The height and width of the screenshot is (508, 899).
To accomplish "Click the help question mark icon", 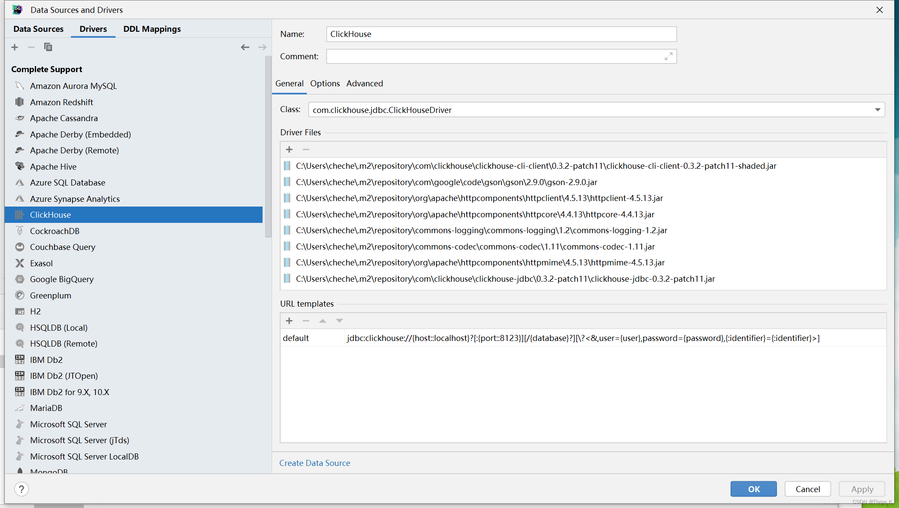I will click(21, 489).
